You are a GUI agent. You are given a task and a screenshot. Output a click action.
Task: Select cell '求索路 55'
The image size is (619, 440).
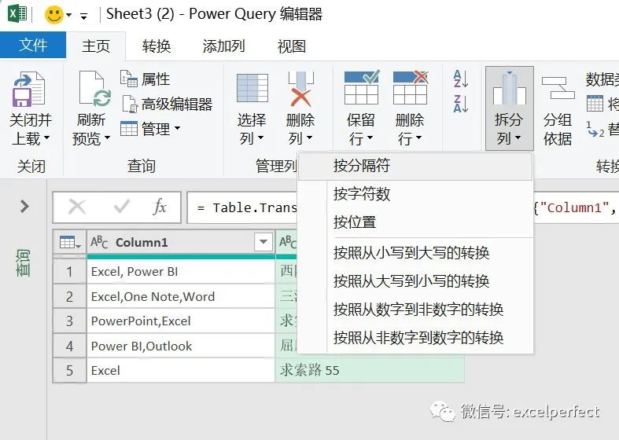click(x=370, y=370)
